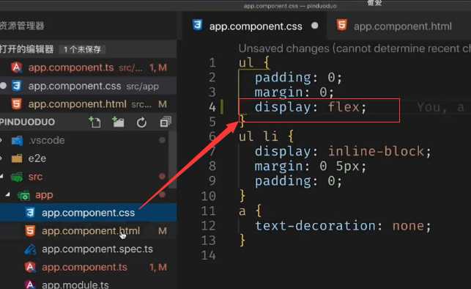Click the CSS icon on app.component.css tab
Screen dimensions: 471x289
198,25
